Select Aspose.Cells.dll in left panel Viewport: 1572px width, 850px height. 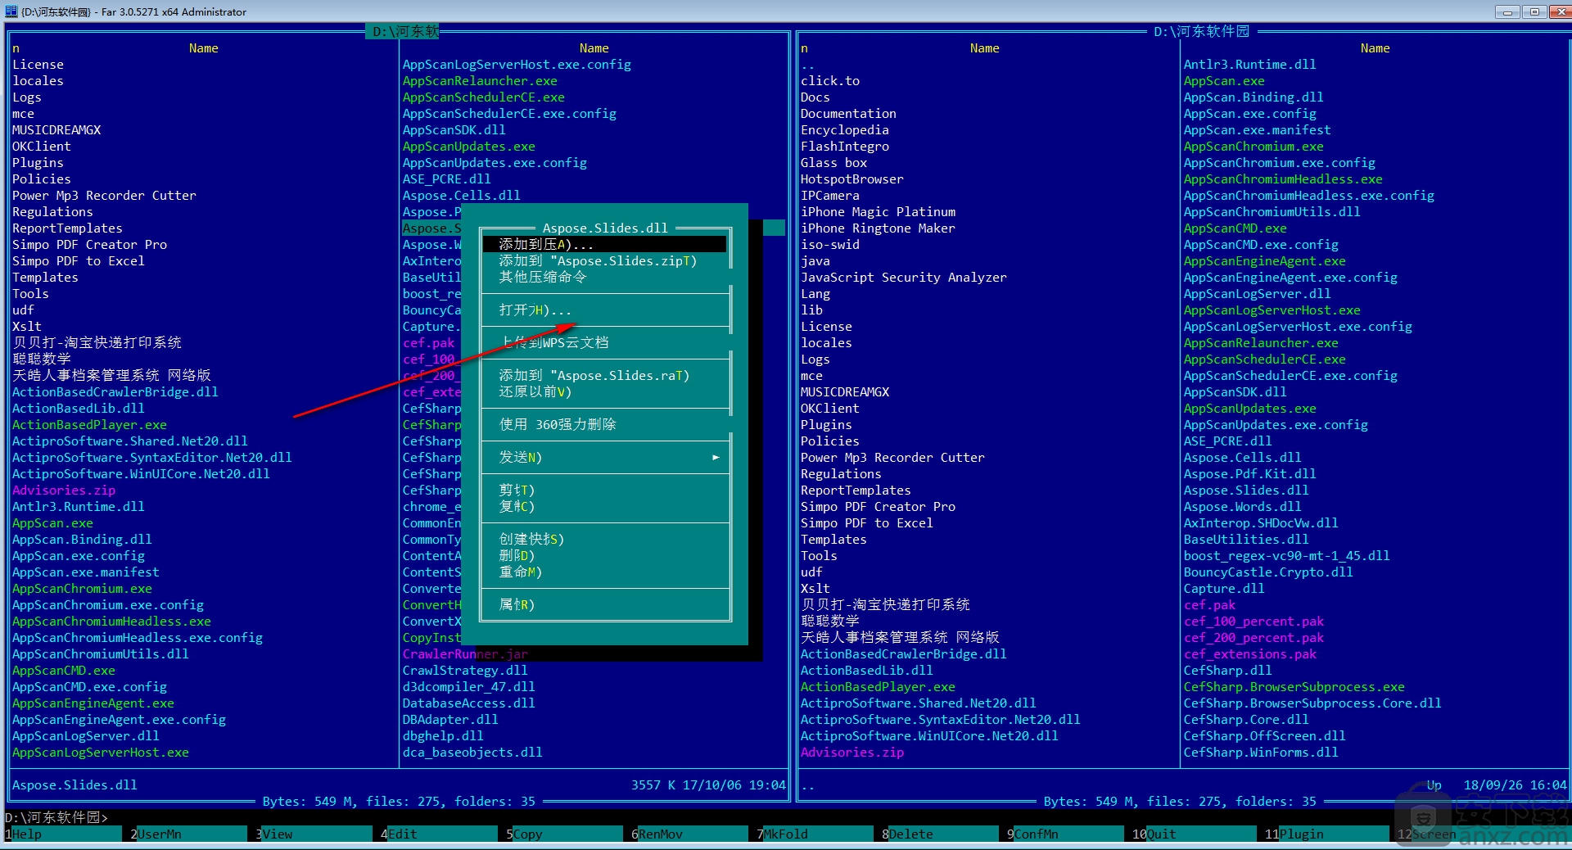tap(461, 195)
